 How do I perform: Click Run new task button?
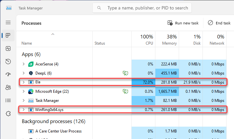click(183, 23)
